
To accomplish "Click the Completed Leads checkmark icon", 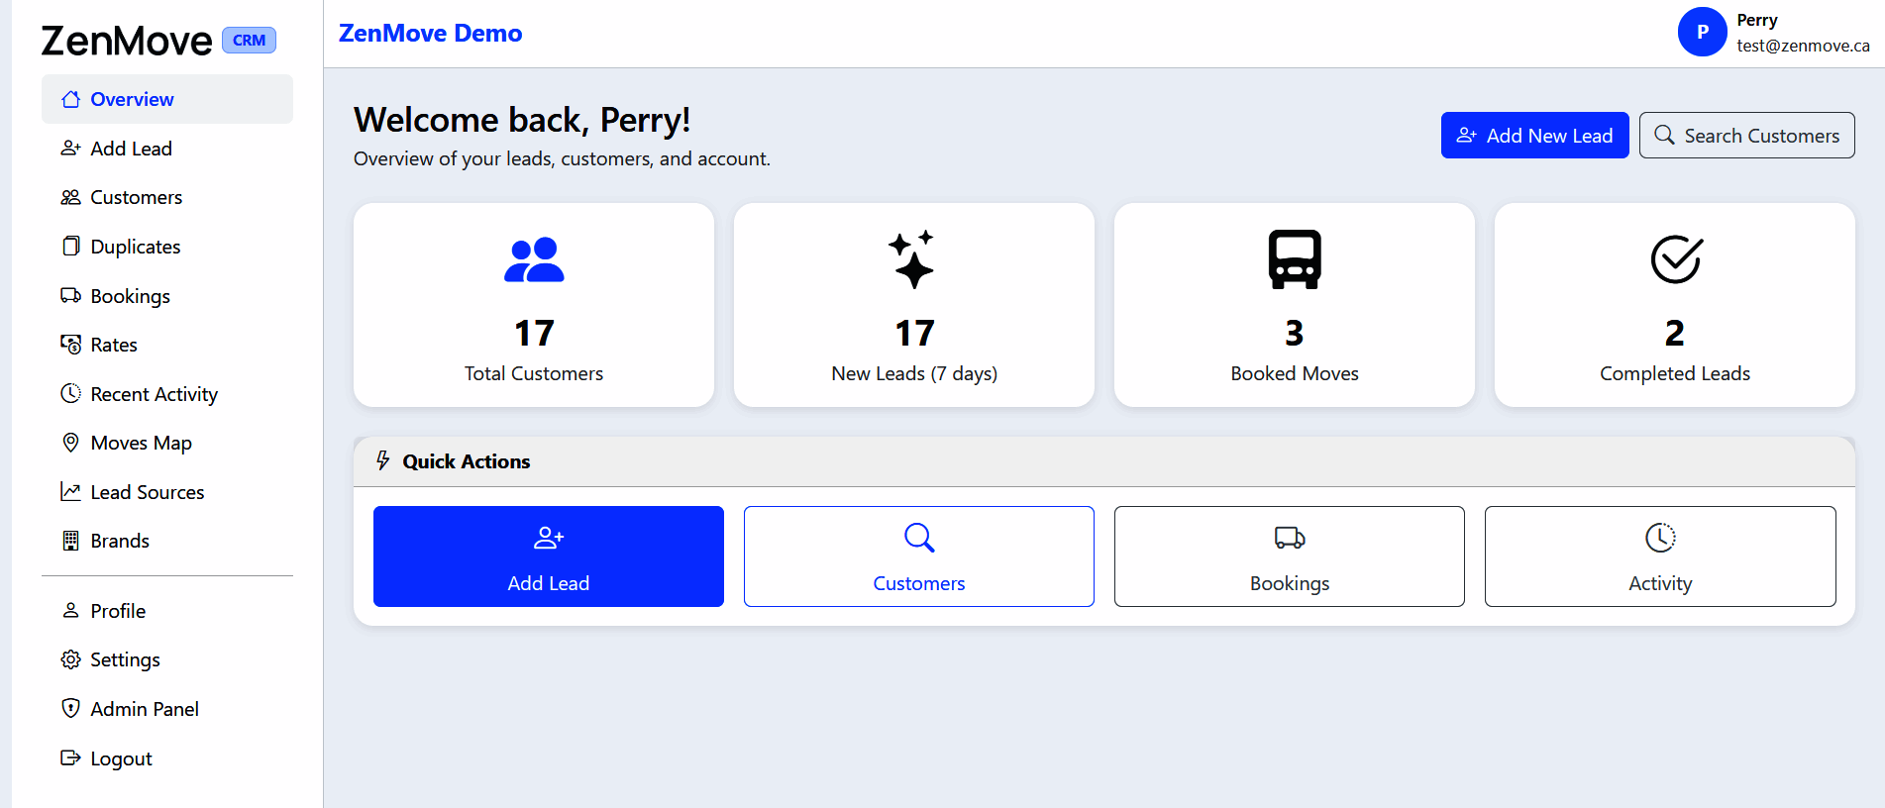I will 1675,259.
